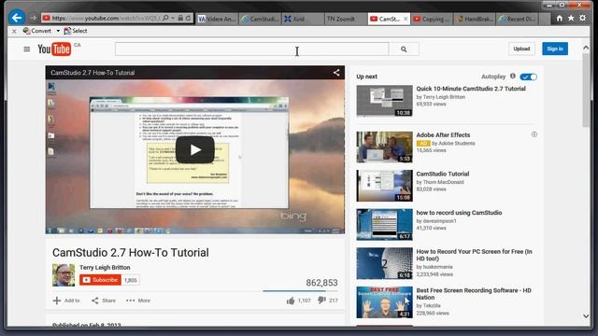Switch to the Copying... tab
Screen dimensions: 598x336
432,19
